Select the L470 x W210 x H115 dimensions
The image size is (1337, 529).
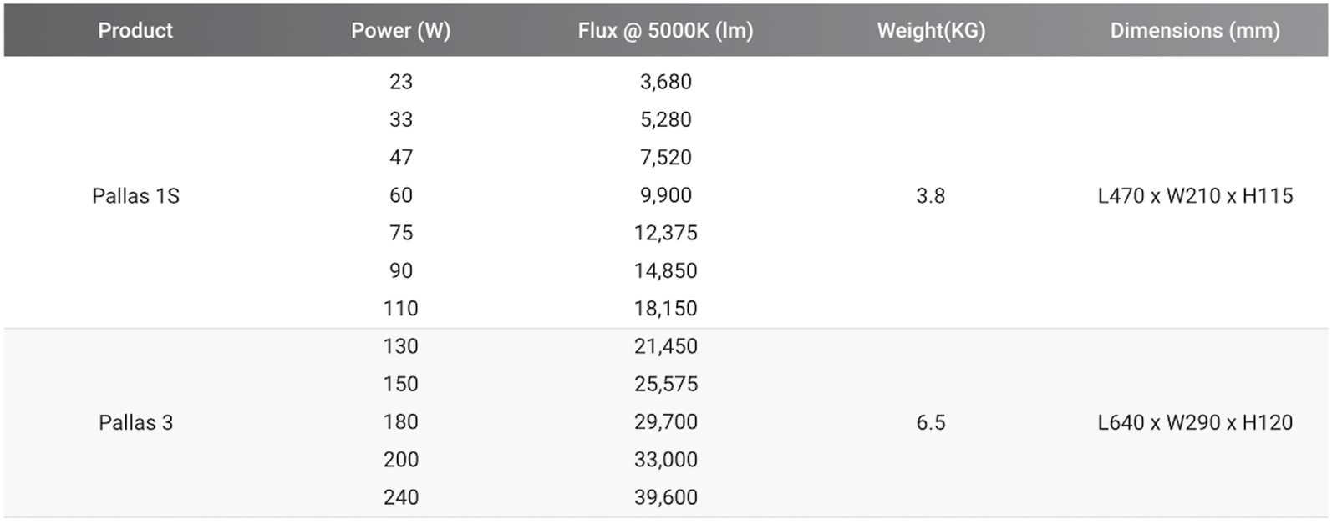tap(1195, 196)
